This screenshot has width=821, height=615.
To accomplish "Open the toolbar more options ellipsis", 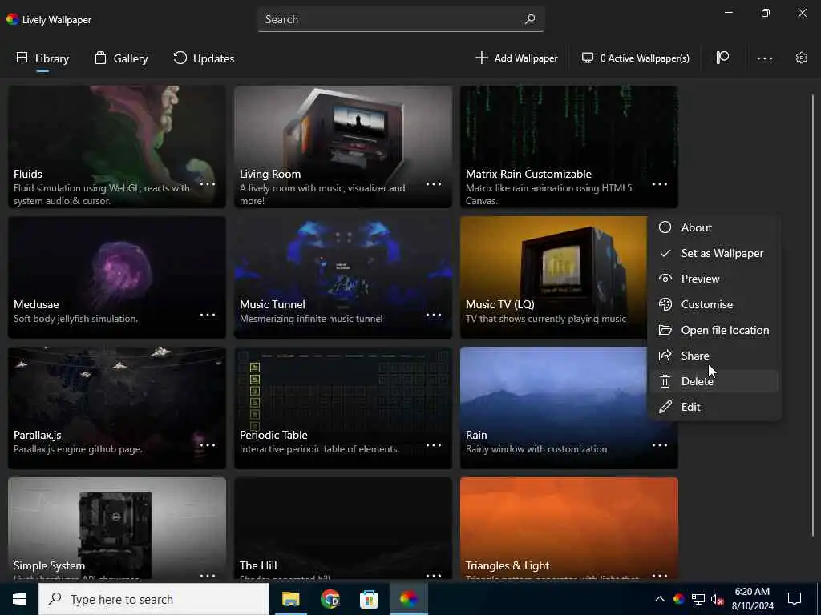I will pos(764,58).
